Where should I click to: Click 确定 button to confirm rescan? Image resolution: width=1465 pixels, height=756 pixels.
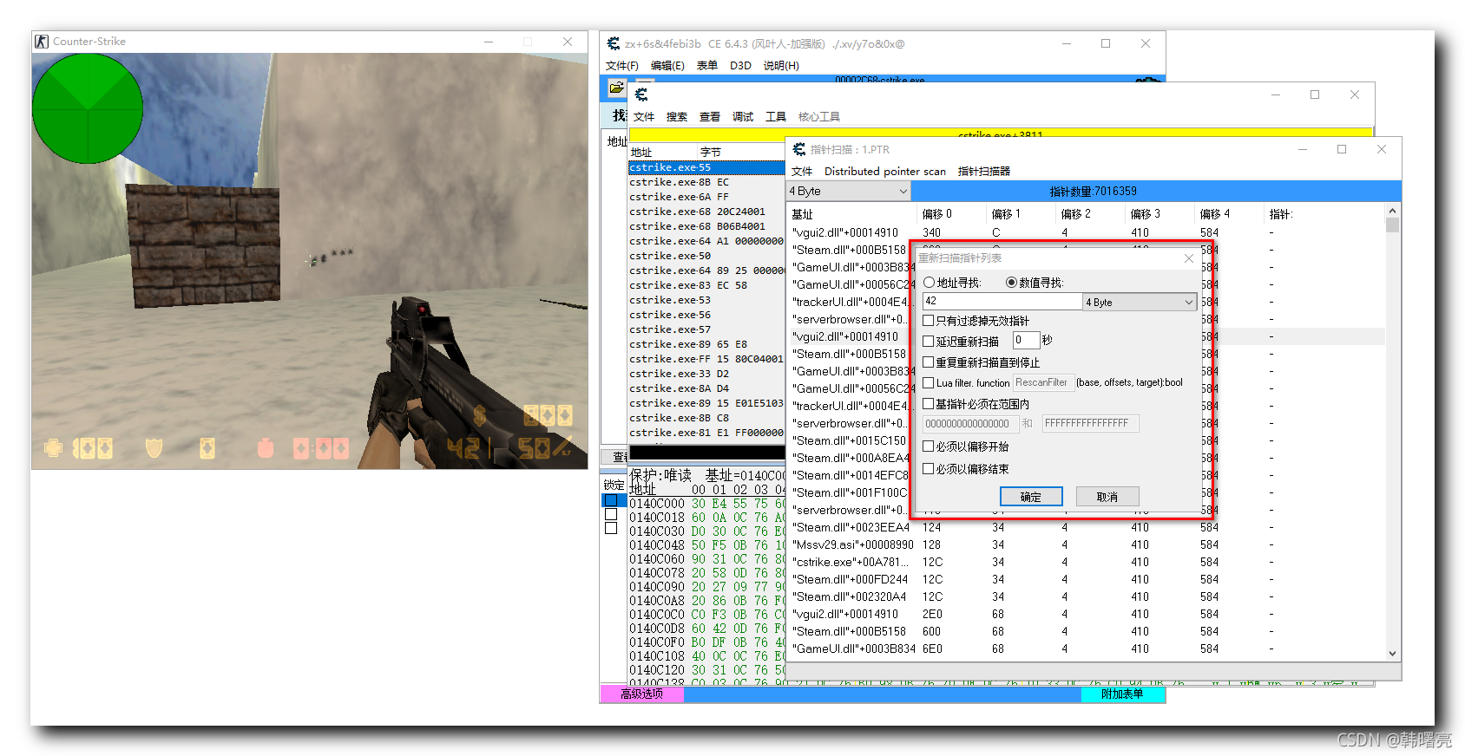[x=1031, y=497]
